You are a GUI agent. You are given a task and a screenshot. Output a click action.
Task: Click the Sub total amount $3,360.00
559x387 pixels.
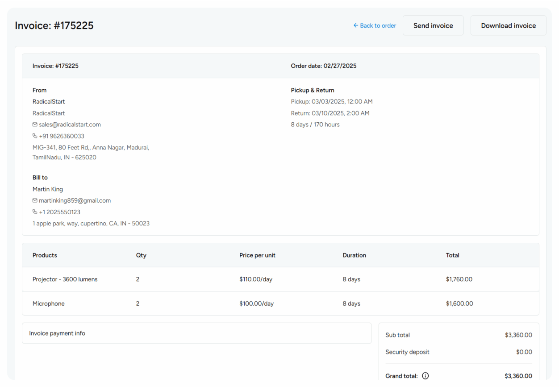click(x=518, y=335)
